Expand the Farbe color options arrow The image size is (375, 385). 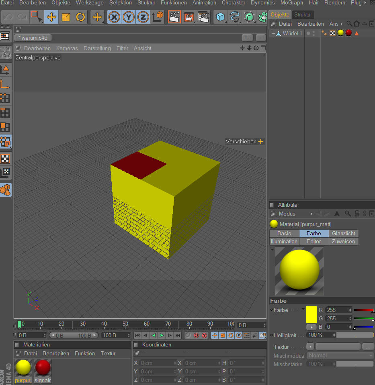[303, 309]
